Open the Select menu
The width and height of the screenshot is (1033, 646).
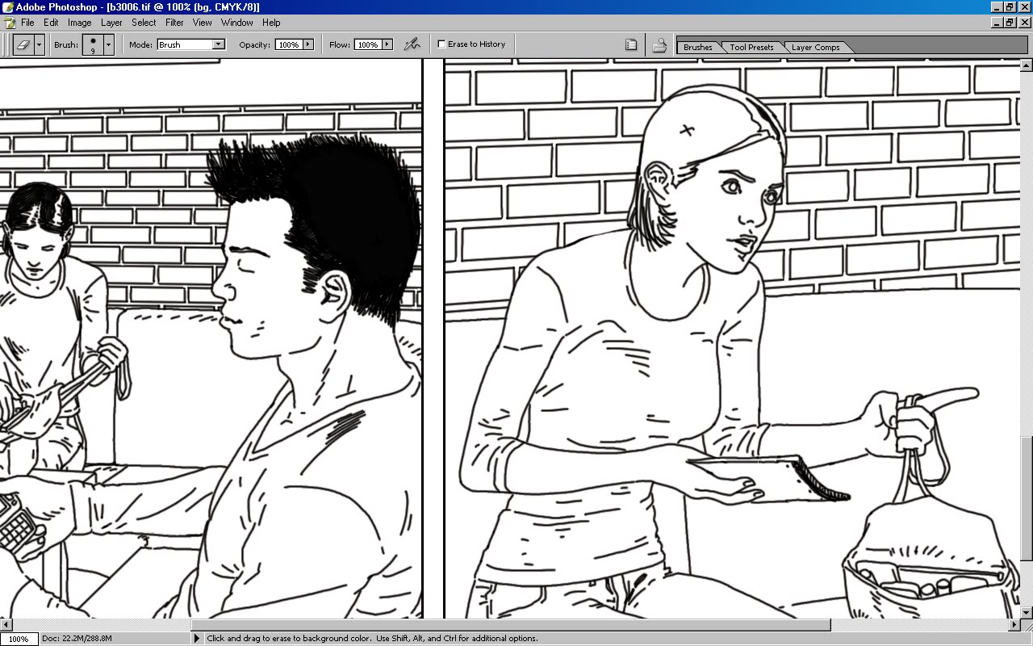[144, 23]
